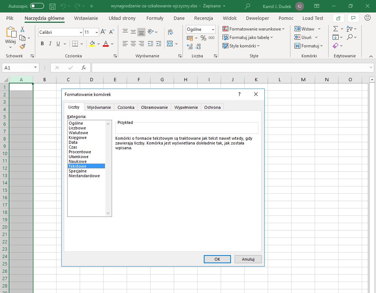Apply the yellow fill color swatch

click(92, 44)
